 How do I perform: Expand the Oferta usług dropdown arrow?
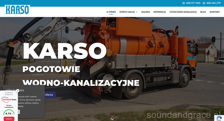[x=137, y=12]
